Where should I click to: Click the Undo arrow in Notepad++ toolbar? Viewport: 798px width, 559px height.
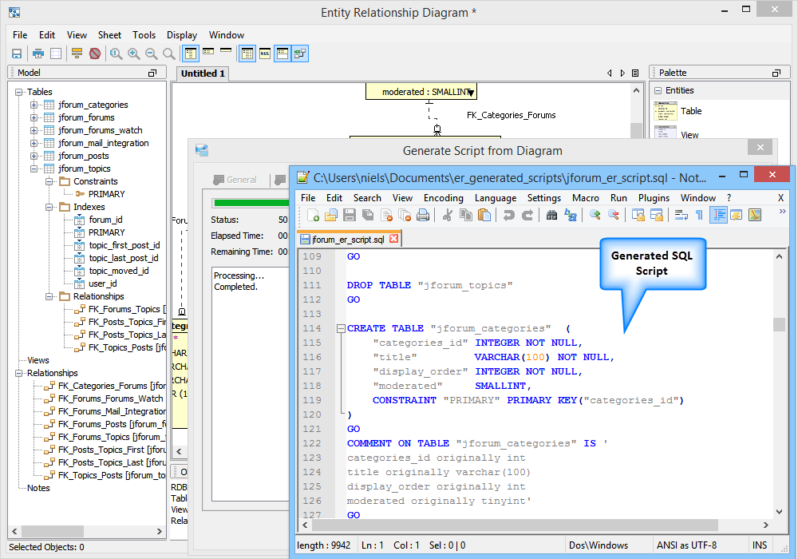tap(508, 215)
